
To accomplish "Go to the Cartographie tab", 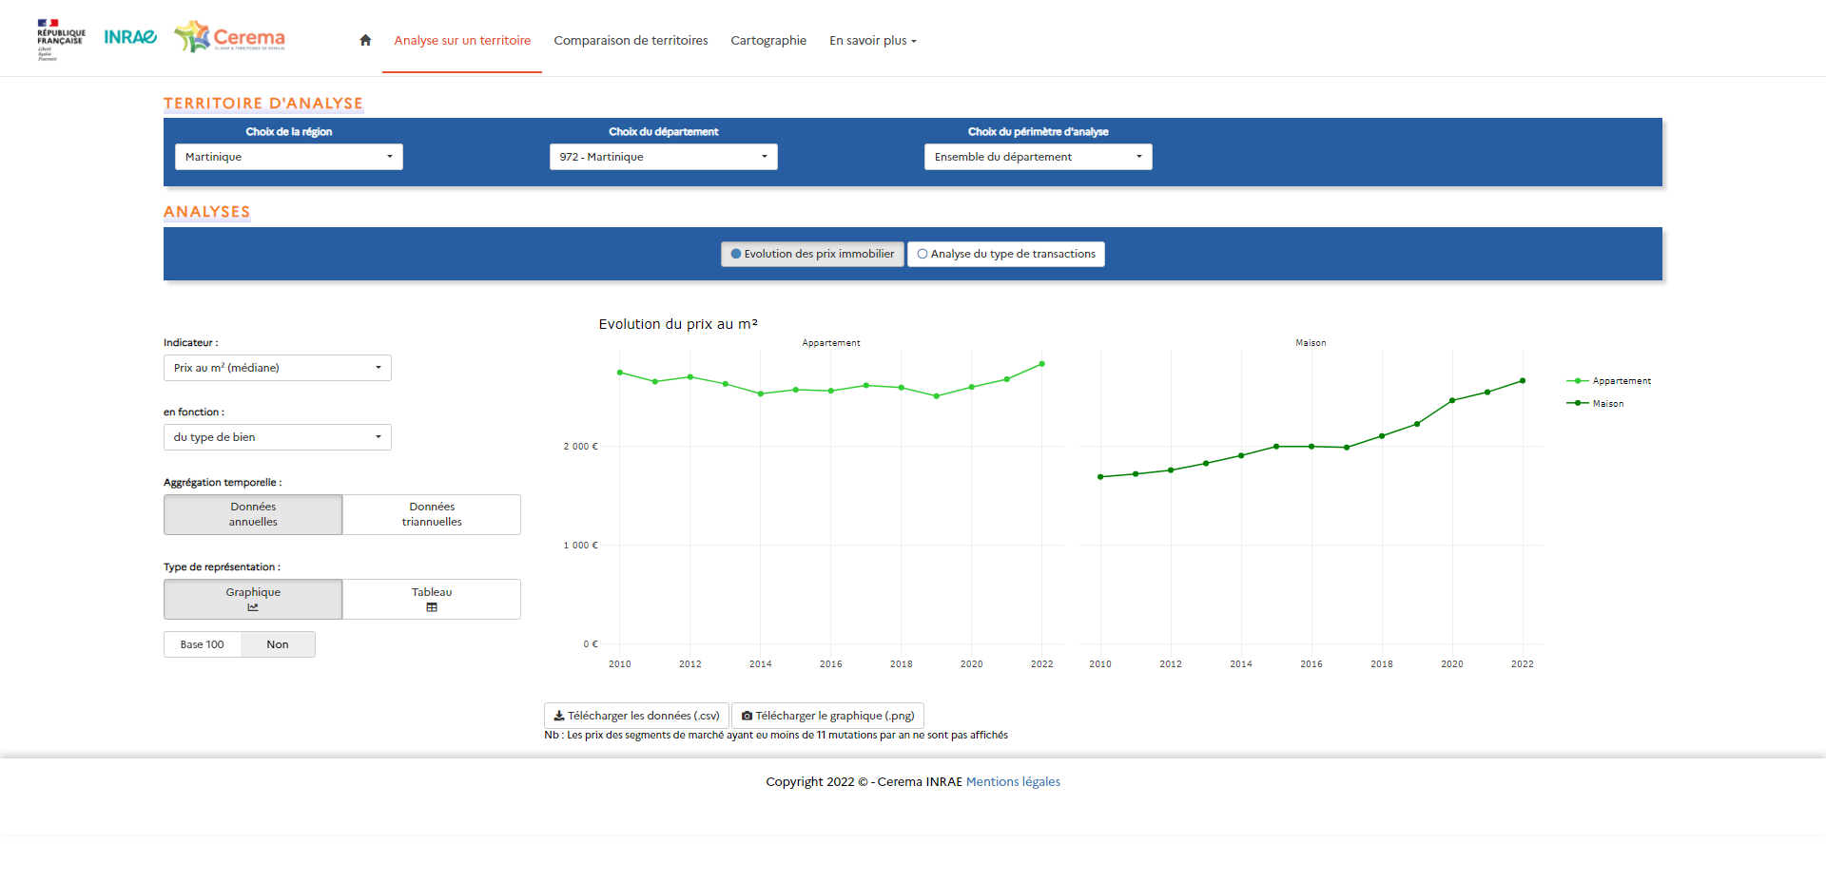I will click(x=768, y=40).
